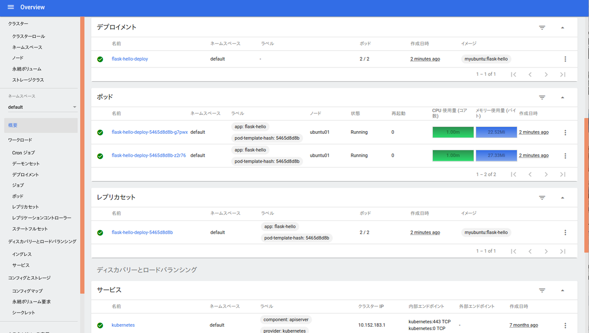Image resolution: width=589 pixels, height=333 pixels.
Task: Go to next page in デプロイメント pagination
Action: [x=546, y=74]
